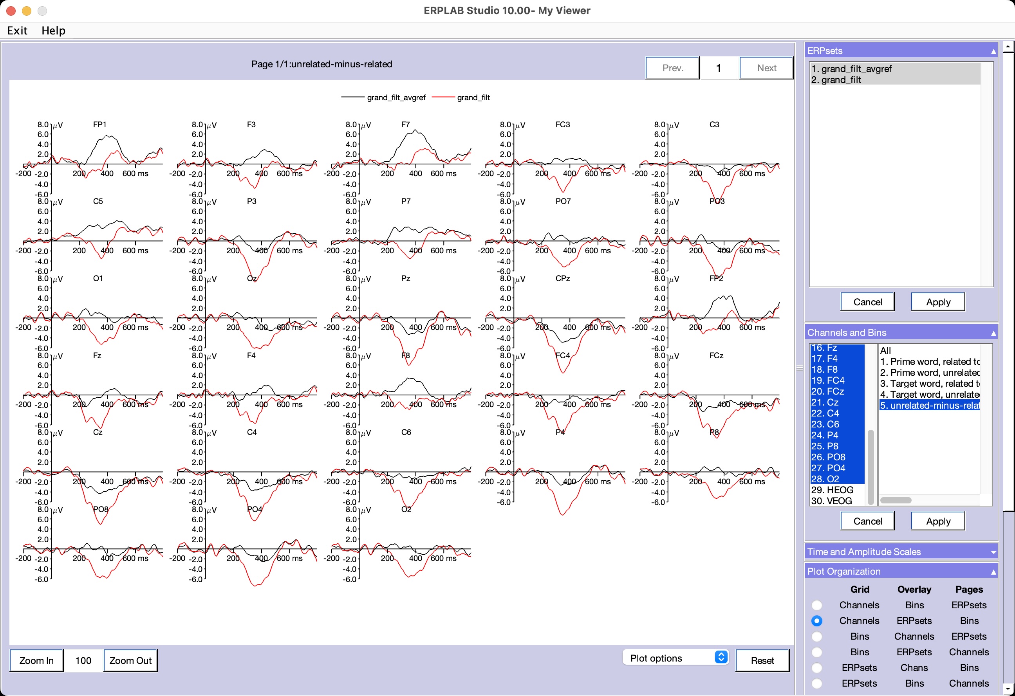Select channel 20. FCz
The image size is (1015, 696).
click(837, 391)
